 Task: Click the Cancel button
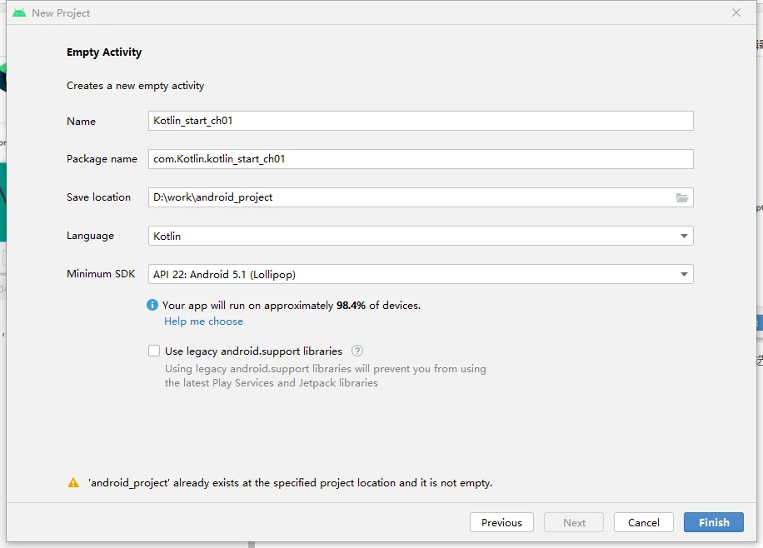pos(644,522)
